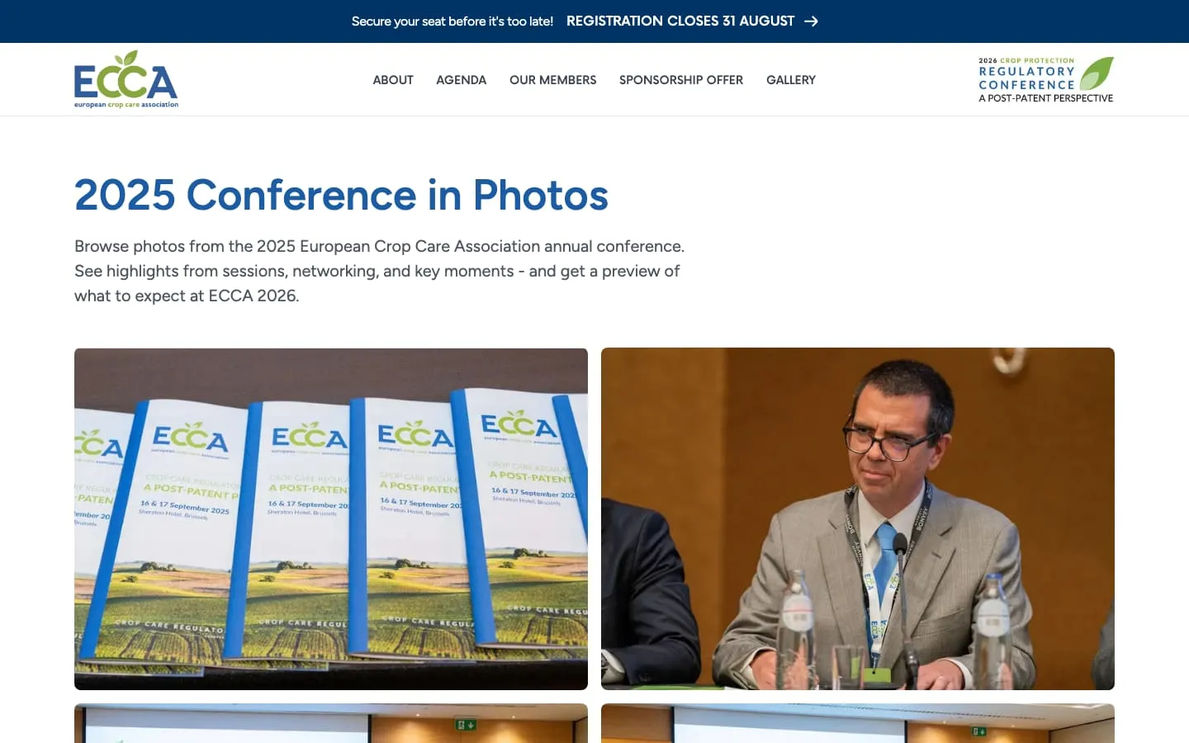This screenshot has width=1189, height=743.
Task: Click the arrow icon next to Registration Closes
Action: [x=811, y=21]
